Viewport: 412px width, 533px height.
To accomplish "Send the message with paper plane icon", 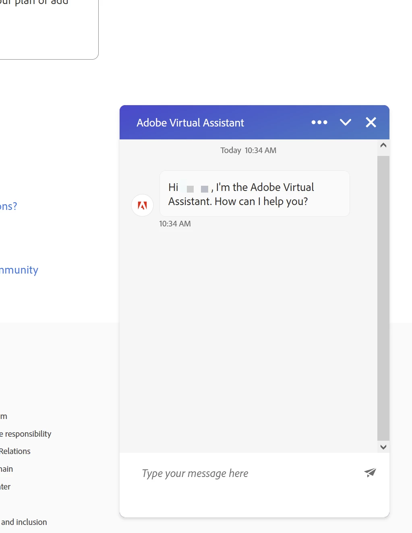I will pyautogui.click(x=370, y=473).
